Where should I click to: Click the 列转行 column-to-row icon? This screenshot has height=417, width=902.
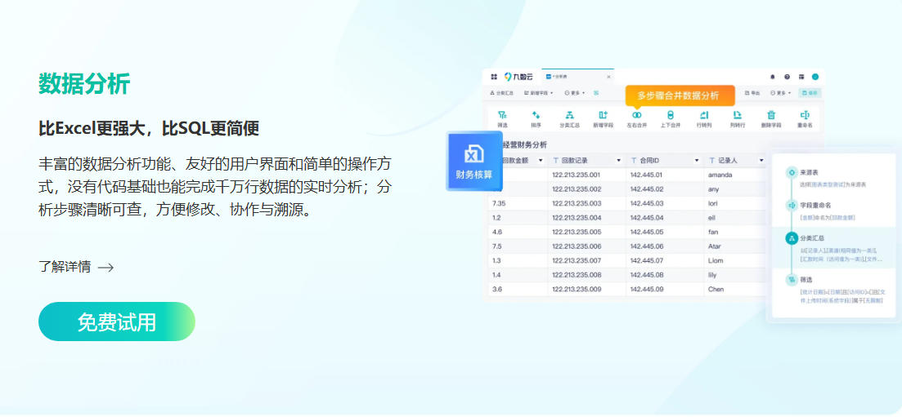pos(738,115)
